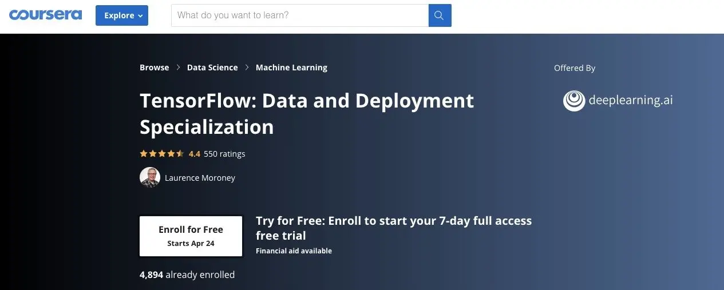Click the Enroll for Free button
724x290 pixels.
[x=191, y=236]
